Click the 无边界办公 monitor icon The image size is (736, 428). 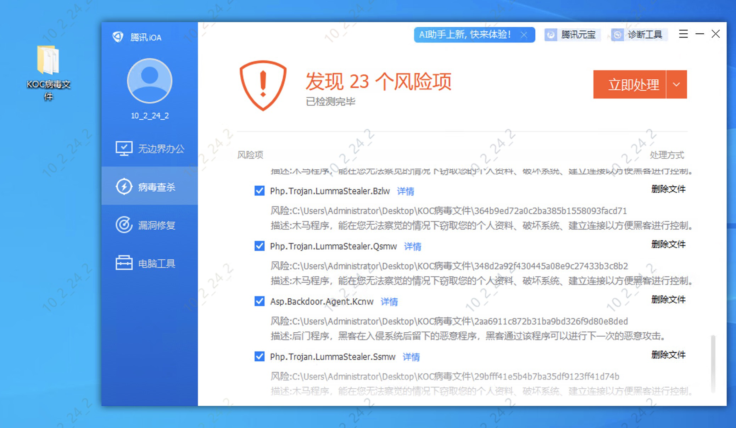pos(124,148)
